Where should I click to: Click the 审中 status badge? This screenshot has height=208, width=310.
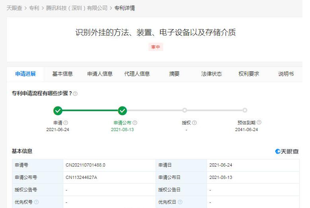(156, 47)
